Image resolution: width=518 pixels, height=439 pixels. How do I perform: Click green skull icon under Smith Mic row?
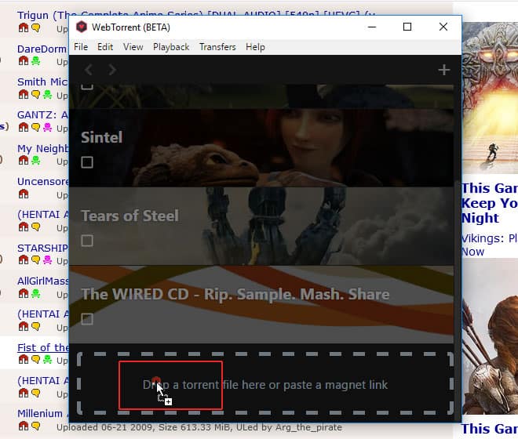(x=48, y=94)
